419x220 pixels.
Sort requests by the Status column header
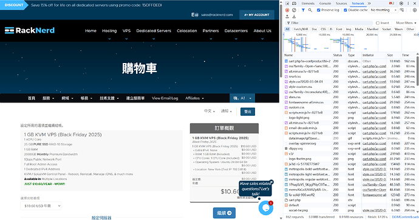339,55
